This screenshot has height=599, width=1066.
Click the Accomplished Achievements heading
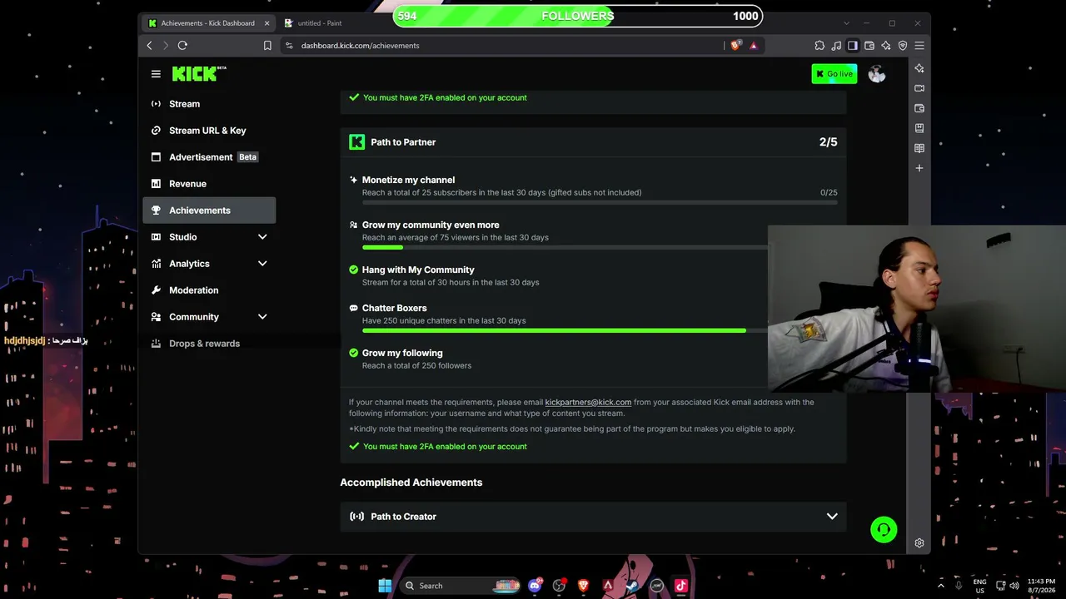click(x=411, y=483)
